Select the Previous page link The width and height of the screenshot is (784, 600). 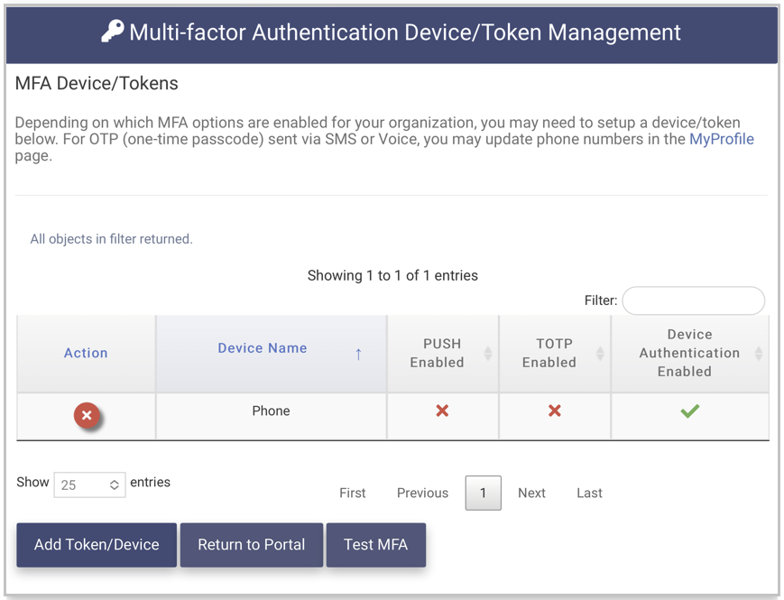422,494
